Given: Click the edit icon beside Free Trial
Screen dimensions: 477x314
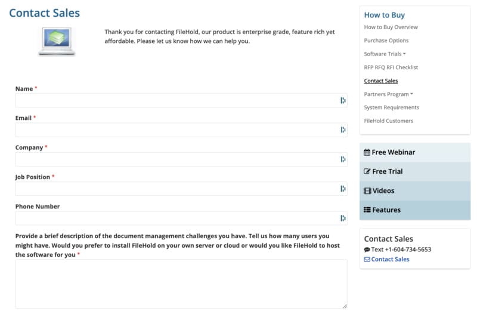Looking at the screenshot, I should [x=367, y=171].
